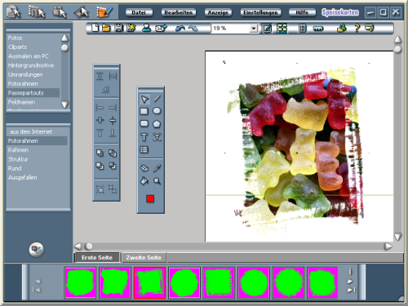The width and height of the screenshot is (408, 306).
Task: Open the zoom percentage dropdown
Action: point(254,29)
